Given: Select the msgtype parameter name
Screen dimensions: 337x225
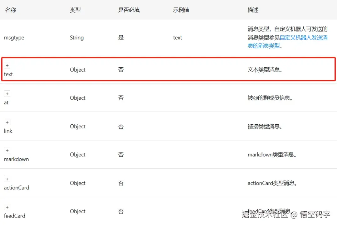Looking at the screenshot, I should [x=14, y=38].
